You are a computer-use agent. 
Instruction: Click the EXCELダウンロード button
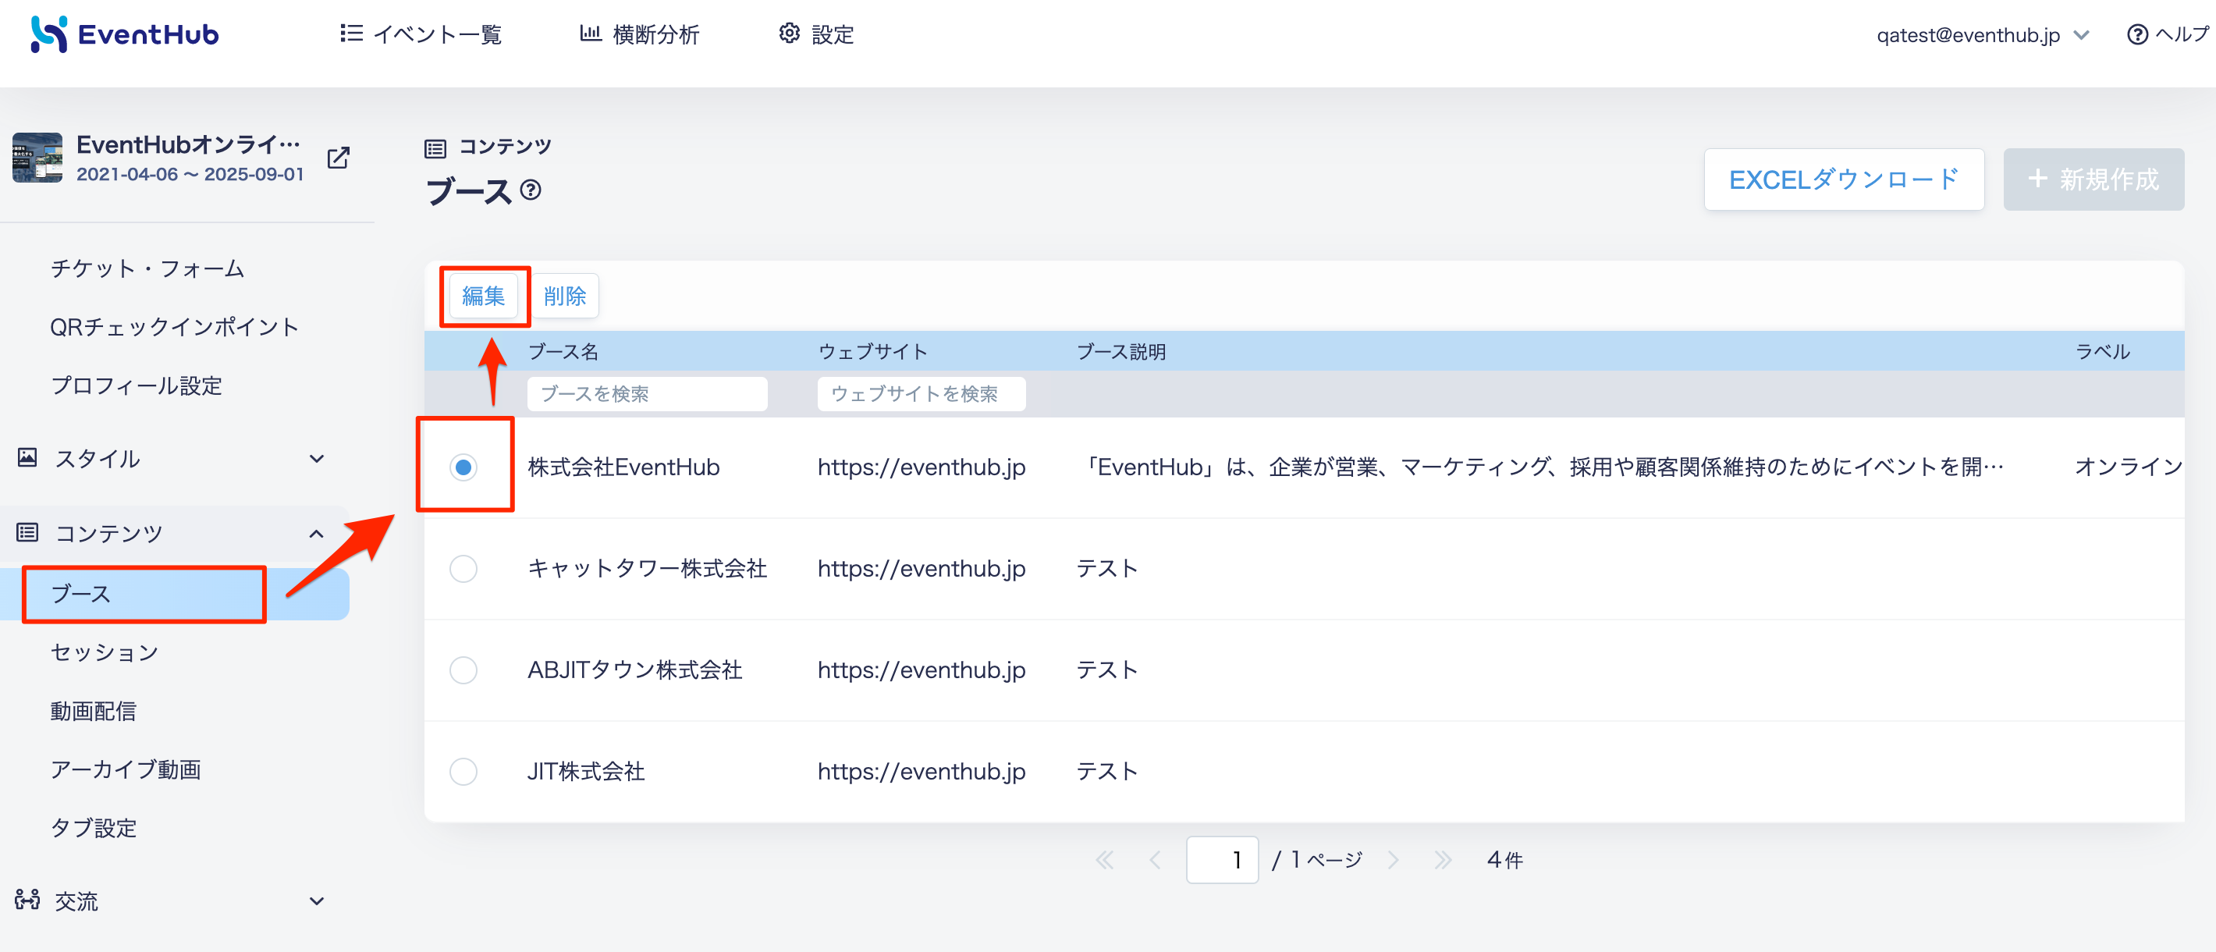pyautogui.click(x=1844, y=179)
